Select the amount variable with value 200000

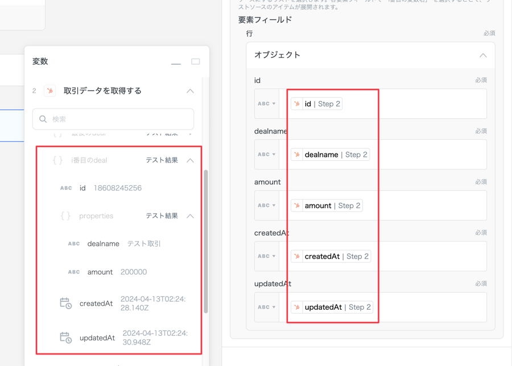point(100,272)
